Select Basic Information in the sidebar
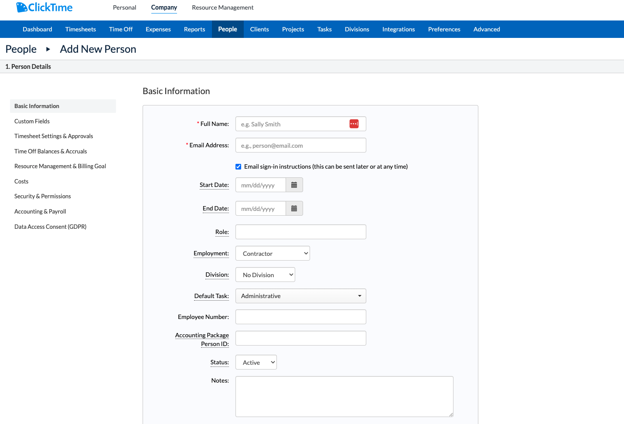The height and width of the screenshot is (424, 624). (63, 106)
